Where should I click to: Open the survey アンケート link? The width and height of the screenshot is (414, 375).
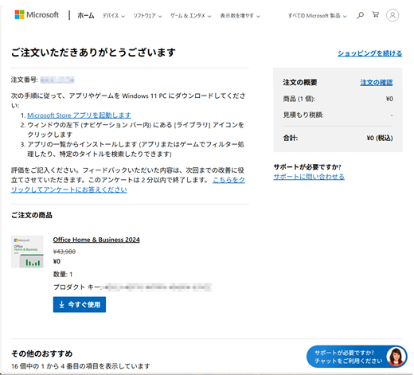[x=128, y=185]
